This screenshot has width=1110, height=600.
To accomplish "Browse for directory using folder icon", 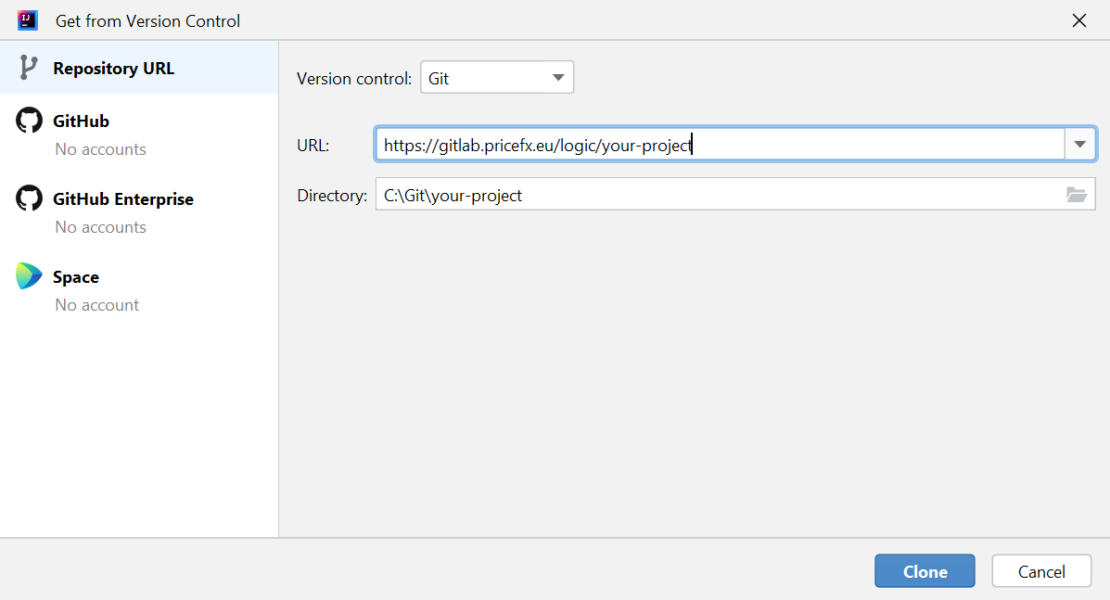I will click(1076, 195).
